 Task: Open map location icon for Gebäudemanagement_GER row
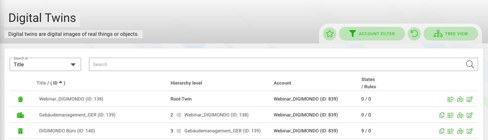[x=460, y=115]
